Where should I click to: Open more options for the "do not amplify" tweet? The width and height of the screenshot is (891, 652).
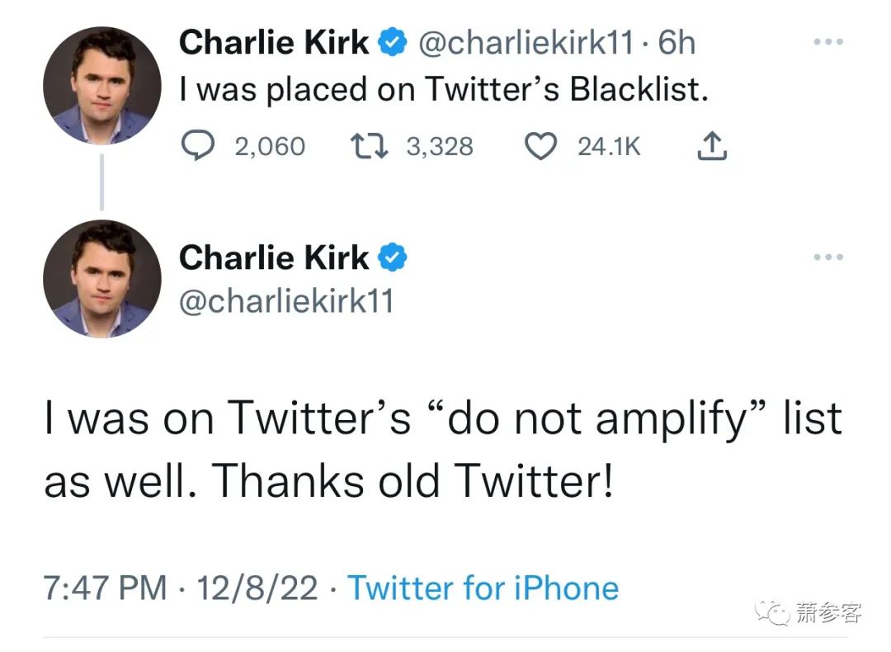pos(827,257)
